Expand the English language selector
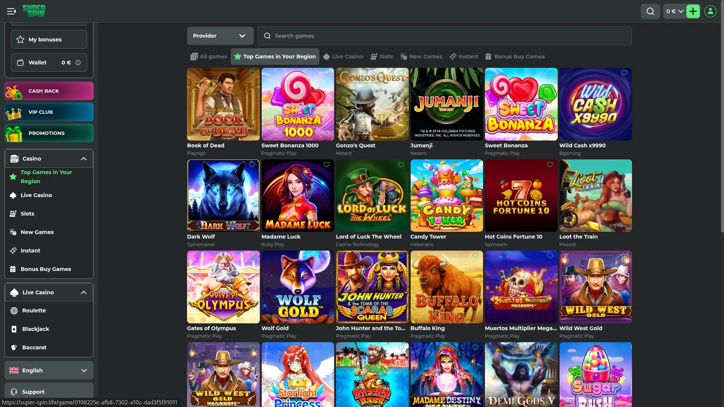 pos(49,370)
